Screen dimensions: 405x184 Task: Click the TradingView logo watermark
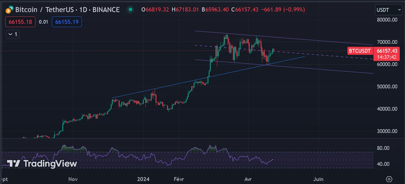(42, 164)
